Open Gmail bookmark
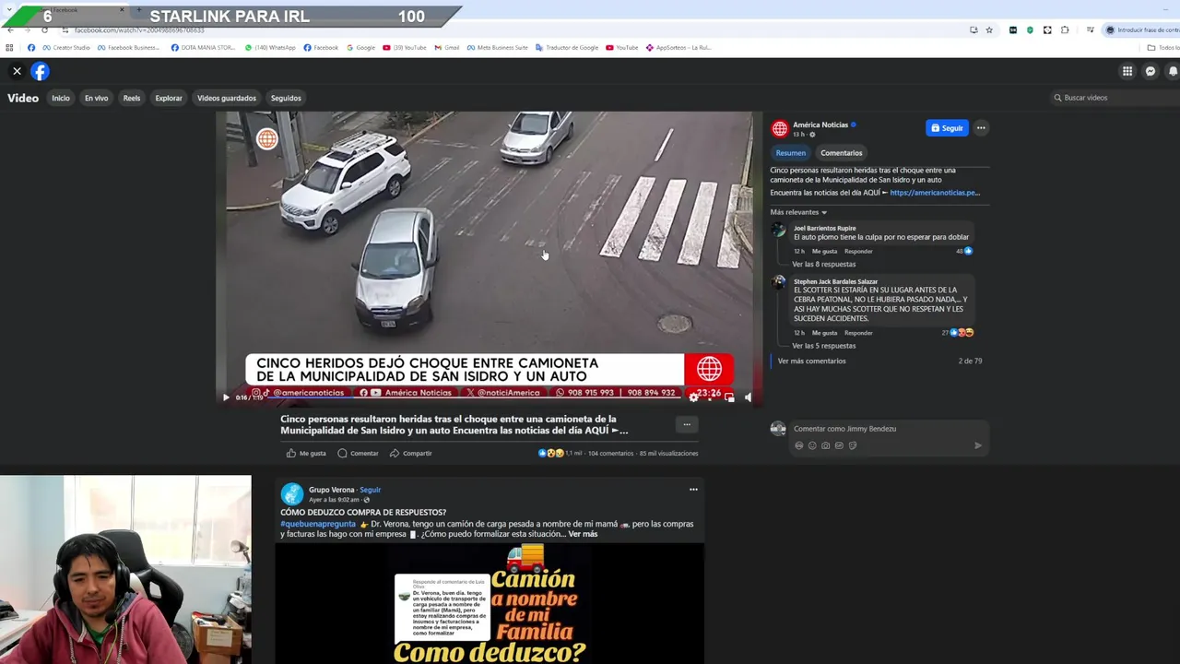The width and height of the screenshot is (1180, 664). pos(447,48)
